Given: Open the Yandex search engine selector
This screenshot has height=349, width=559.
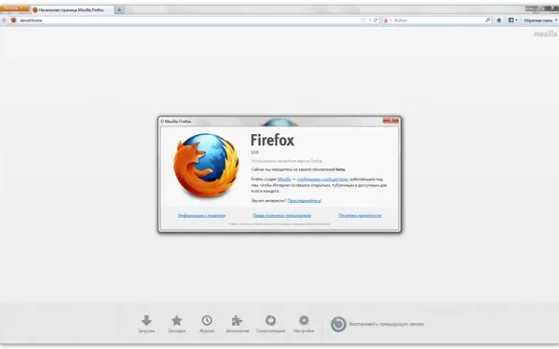Looking at the screenshot, I should pyautogui.click(x=388, y=20).
